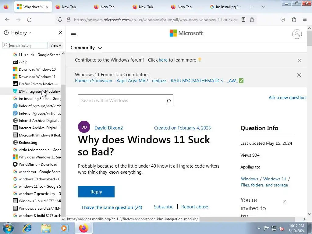Open David Dixon2 author profile
This screenshot has width=312, height=234.
point(108,128)
